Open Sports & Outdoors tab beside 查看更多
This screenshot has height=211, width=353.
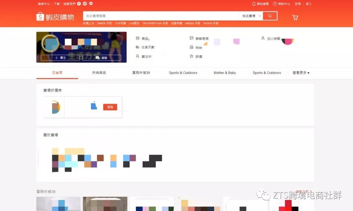coord(267,73)
